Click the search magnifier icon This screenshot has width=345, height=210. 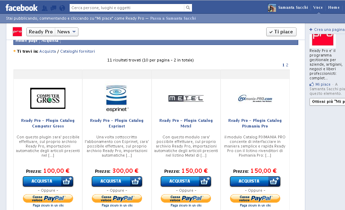pyautogui.click(x=188, y=8)
